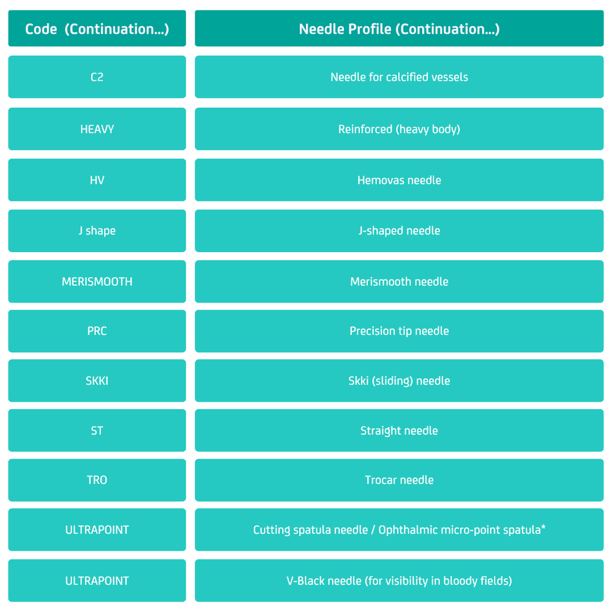Select the MERISMOOTH code cell

(x=97, y=282)
